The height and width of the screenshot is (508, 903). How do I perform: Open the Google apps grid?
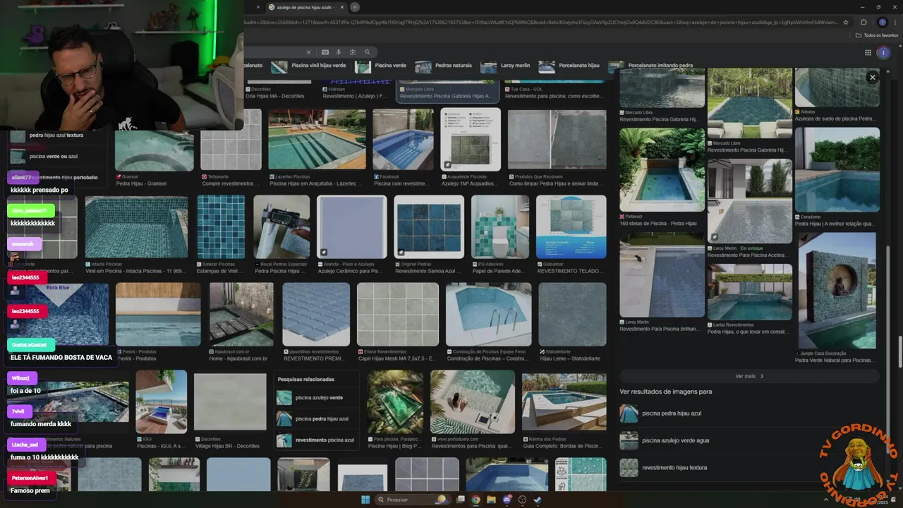868,53
